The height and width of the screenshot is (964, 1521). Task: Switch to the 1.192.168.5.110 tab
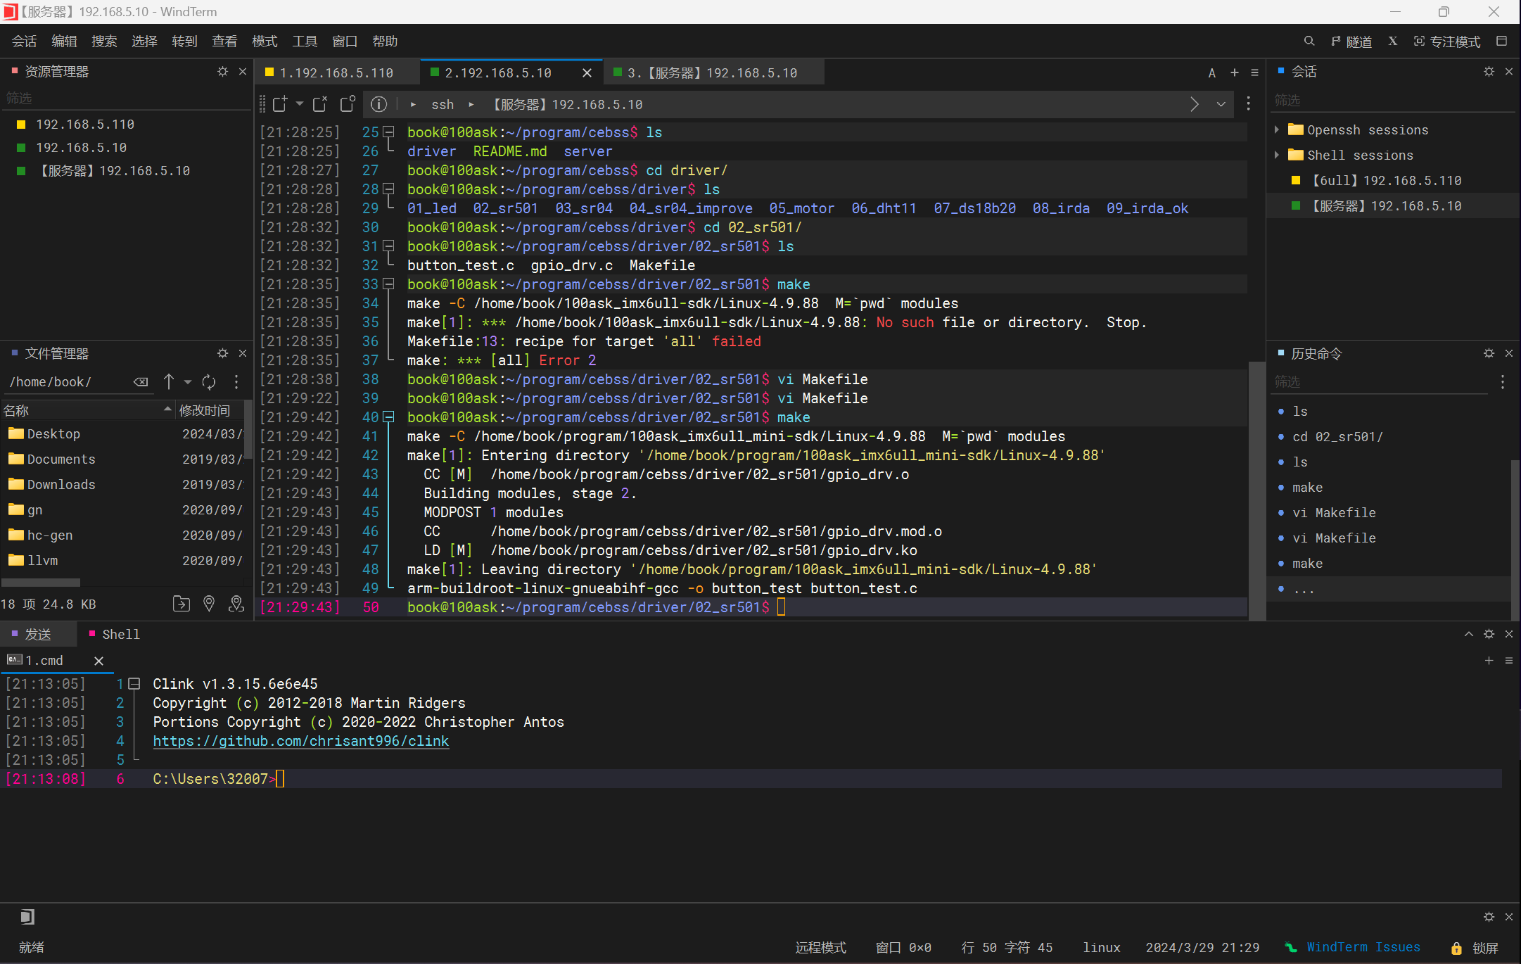[335, 72]
